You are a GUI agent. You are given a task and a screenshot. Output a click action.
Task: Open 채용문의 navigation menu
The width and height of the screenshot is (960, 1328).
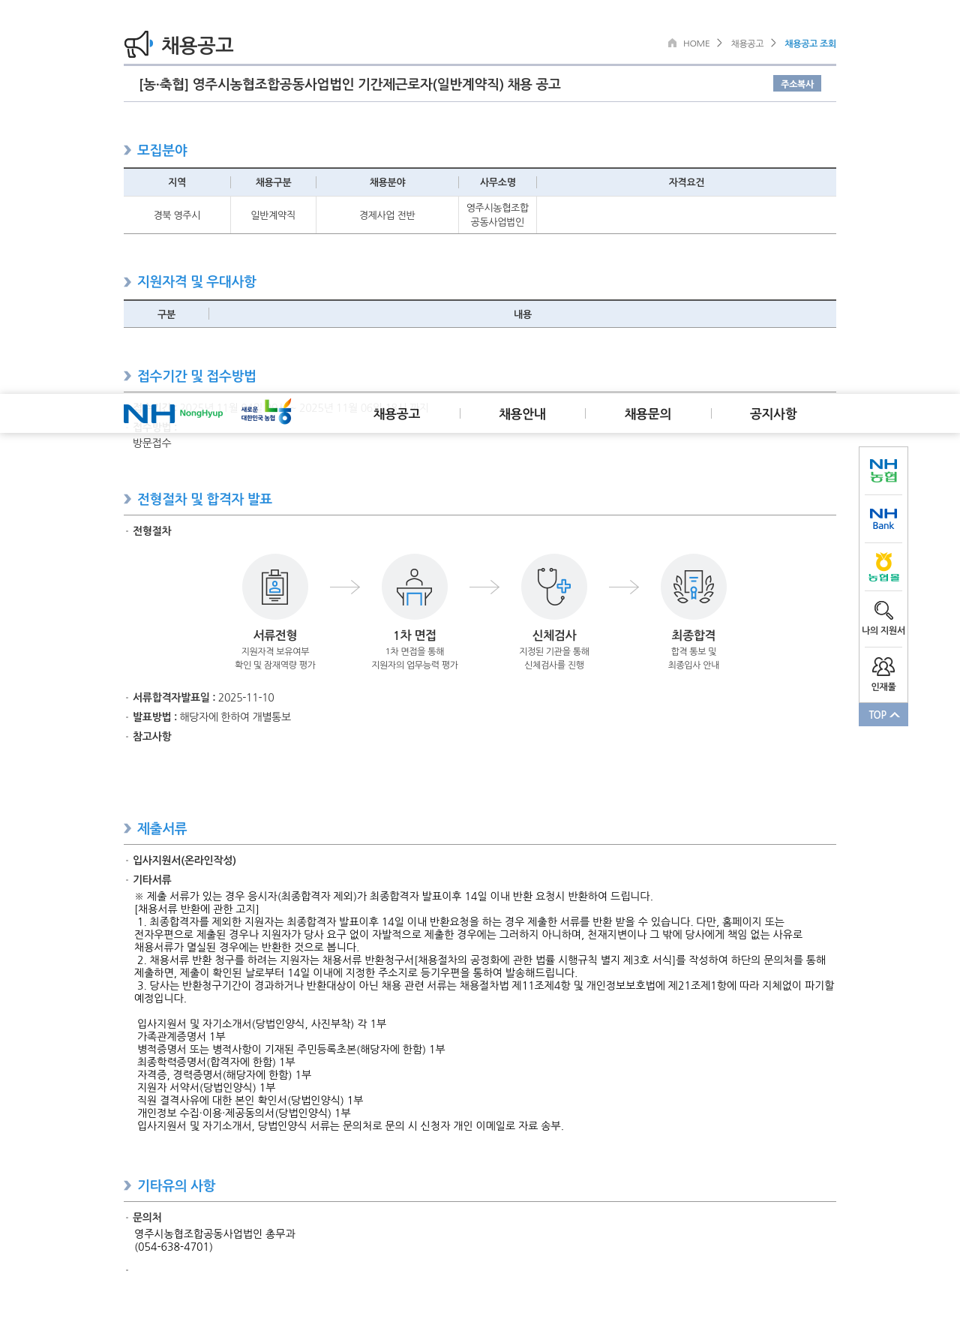pos(647,413)
